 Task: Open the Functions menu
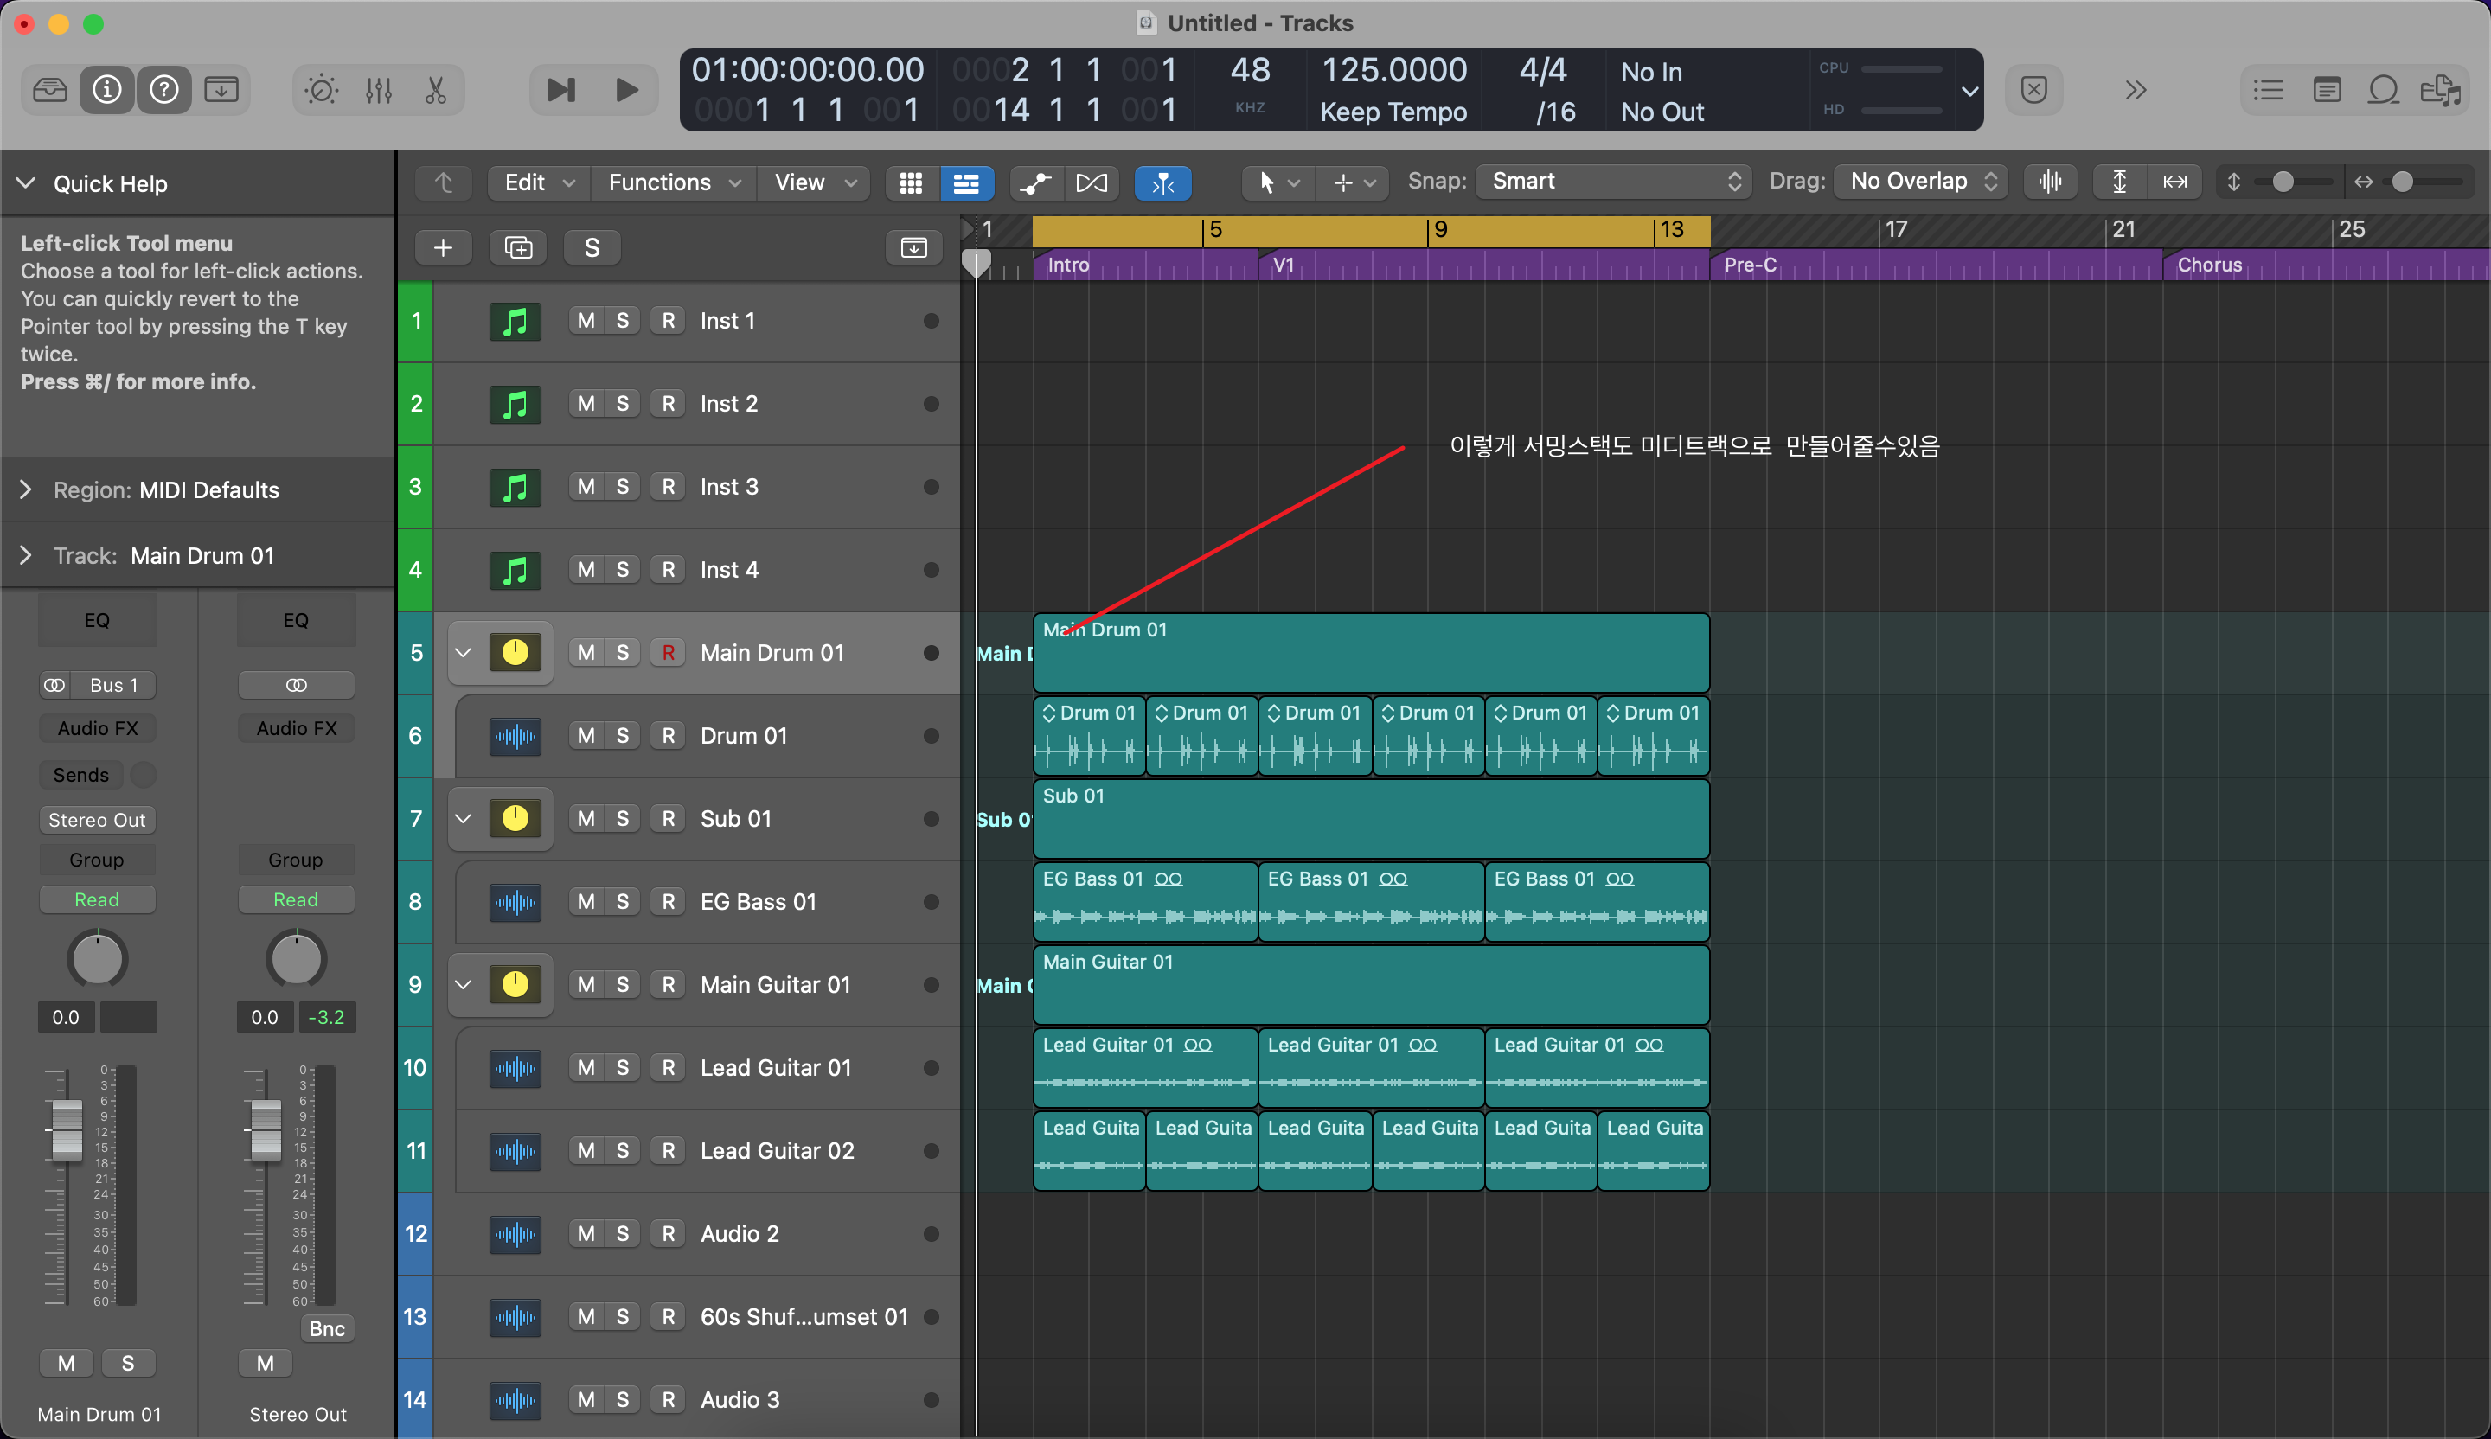click(674, 182)
